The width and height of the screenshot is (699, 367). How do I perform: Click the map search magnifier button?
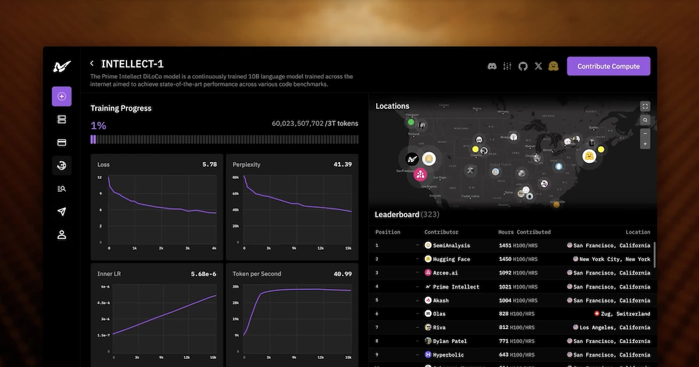click(x=645, y=120)
